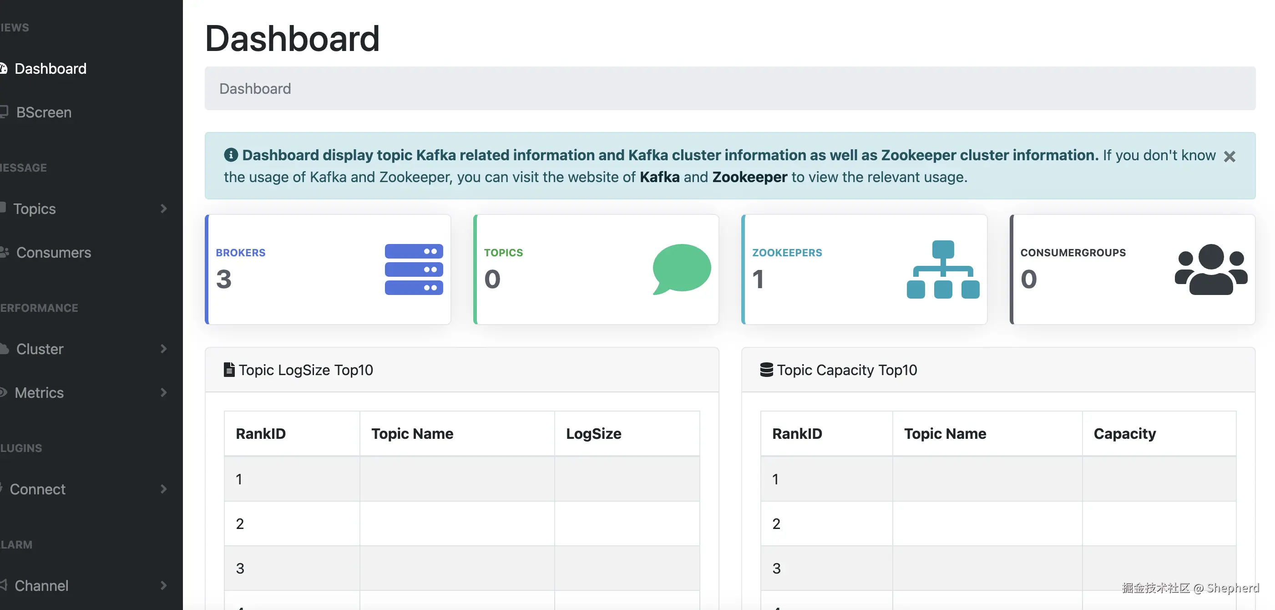1275x610 pixels.
Task: Click the Capacity column header
Action: [1124, 434]
